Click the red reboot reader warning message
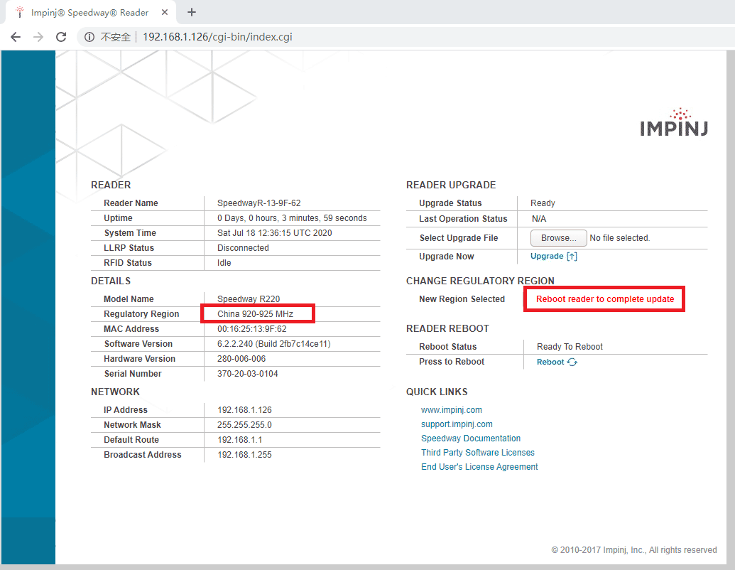The width and height of the screenshot is (735, 570). click(x=604, y=299)
